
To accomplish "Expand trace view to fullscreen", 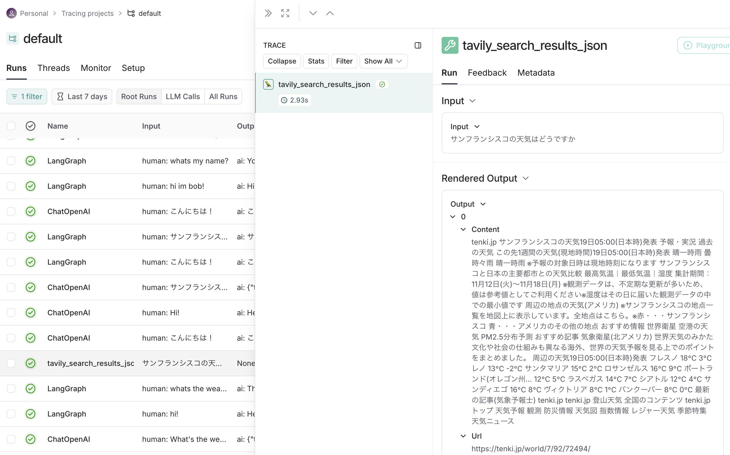I will 285,13.
